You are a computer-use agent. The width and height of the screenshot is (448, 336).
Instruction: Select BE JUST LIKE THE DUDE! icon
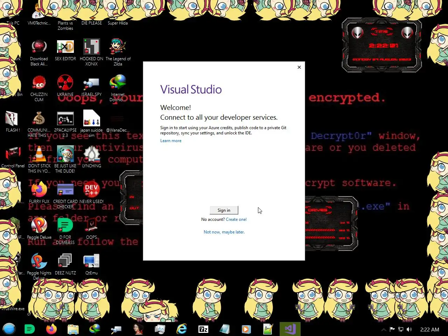pyautogui.click(x=65, y=160)
